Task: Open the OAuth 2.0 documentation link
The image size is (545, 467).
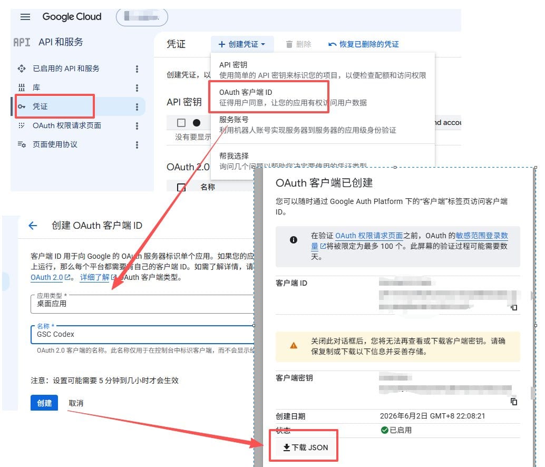Action: pyautogui.click(x=51, y=277)
